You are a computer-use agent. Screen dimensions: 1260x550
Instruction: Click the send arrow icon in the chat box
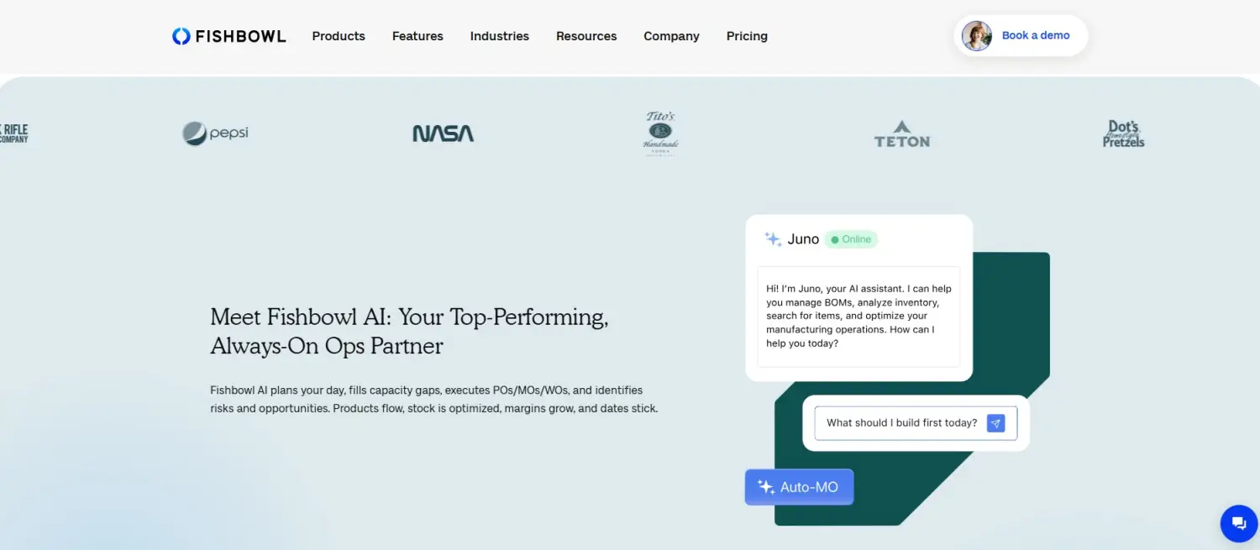click(x=995, y=423)
